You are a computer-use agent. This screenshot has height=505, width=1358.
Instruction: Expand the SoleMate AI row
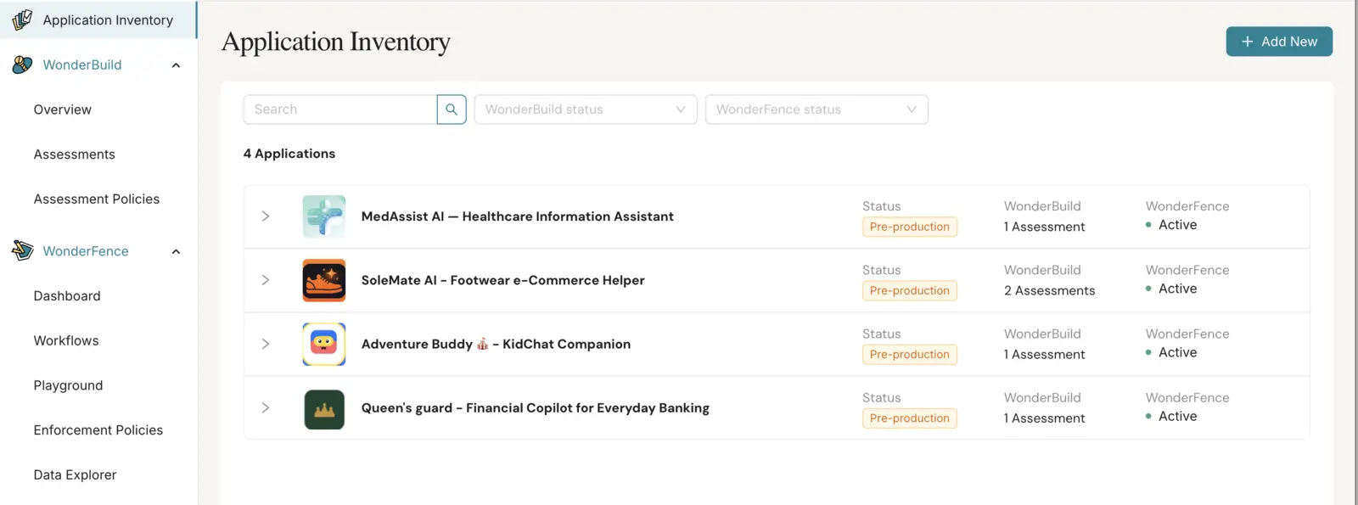click(x=266, y=280)
